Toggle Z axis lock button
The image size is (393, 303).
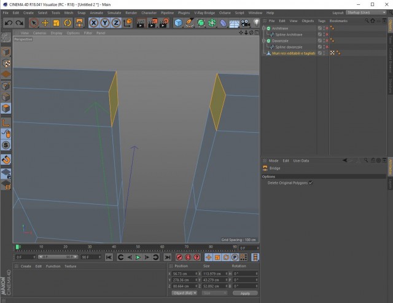pyautogui.click(x=116, y=23)
